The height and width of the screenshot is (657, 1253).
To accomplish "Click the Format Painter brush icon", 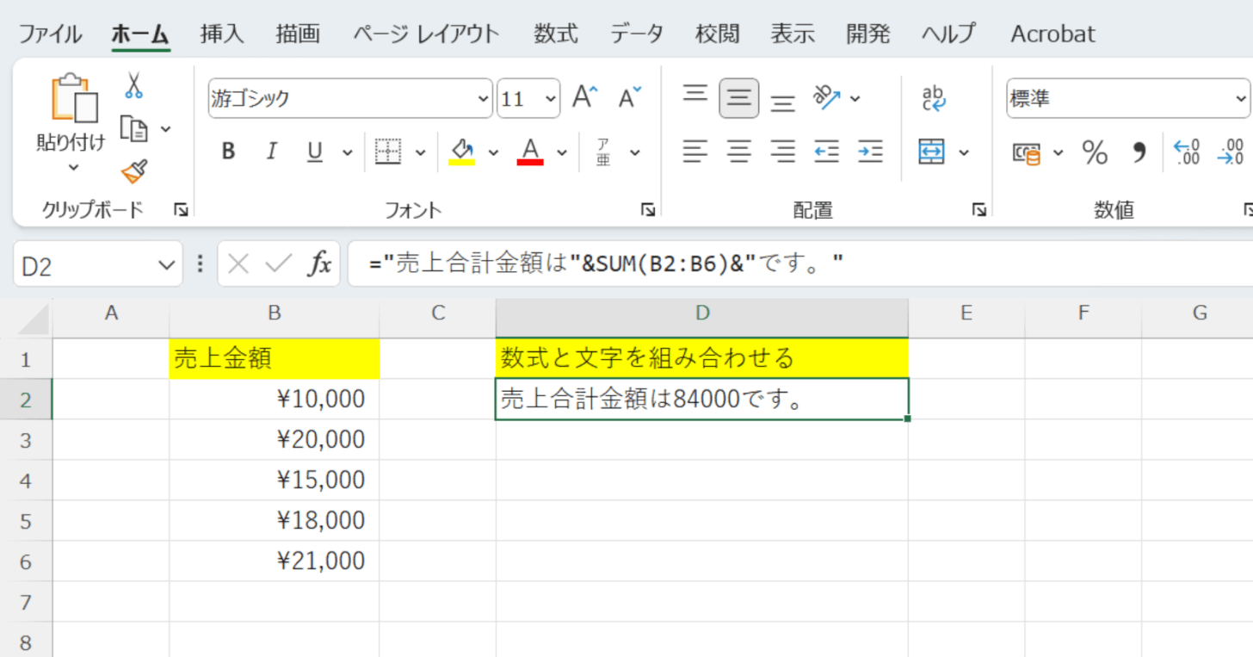I will (133, 170).
